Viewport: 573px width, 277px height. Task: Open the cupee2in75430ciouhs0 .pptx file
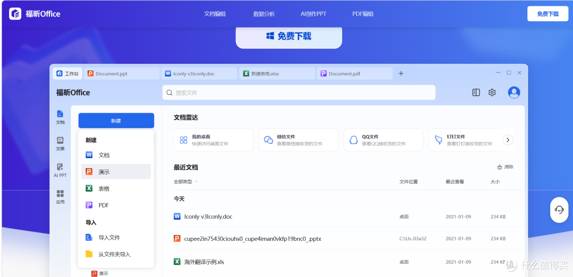click(x=253, y=239)
